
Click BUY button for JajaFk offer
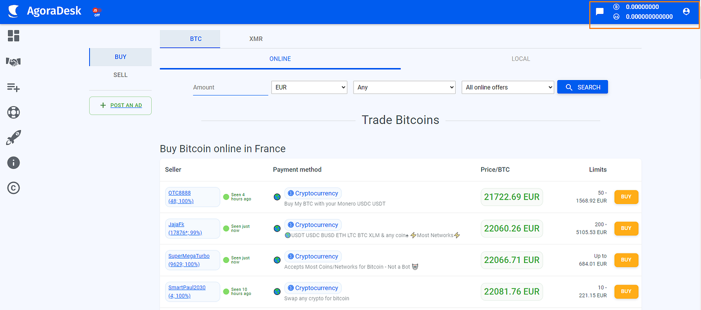[x=626, y=228]
